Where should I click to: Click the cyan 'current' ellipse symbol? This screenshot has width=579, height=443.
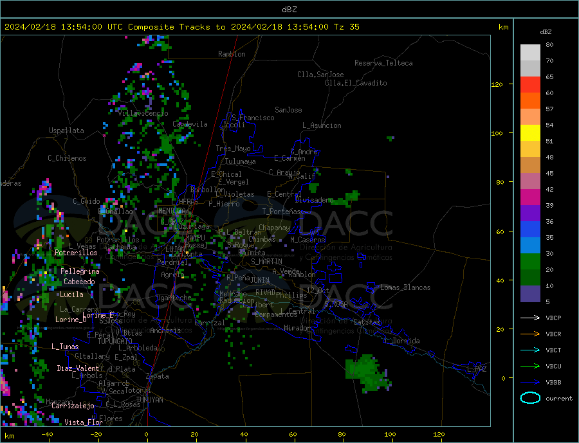click(x=530, y=398)
